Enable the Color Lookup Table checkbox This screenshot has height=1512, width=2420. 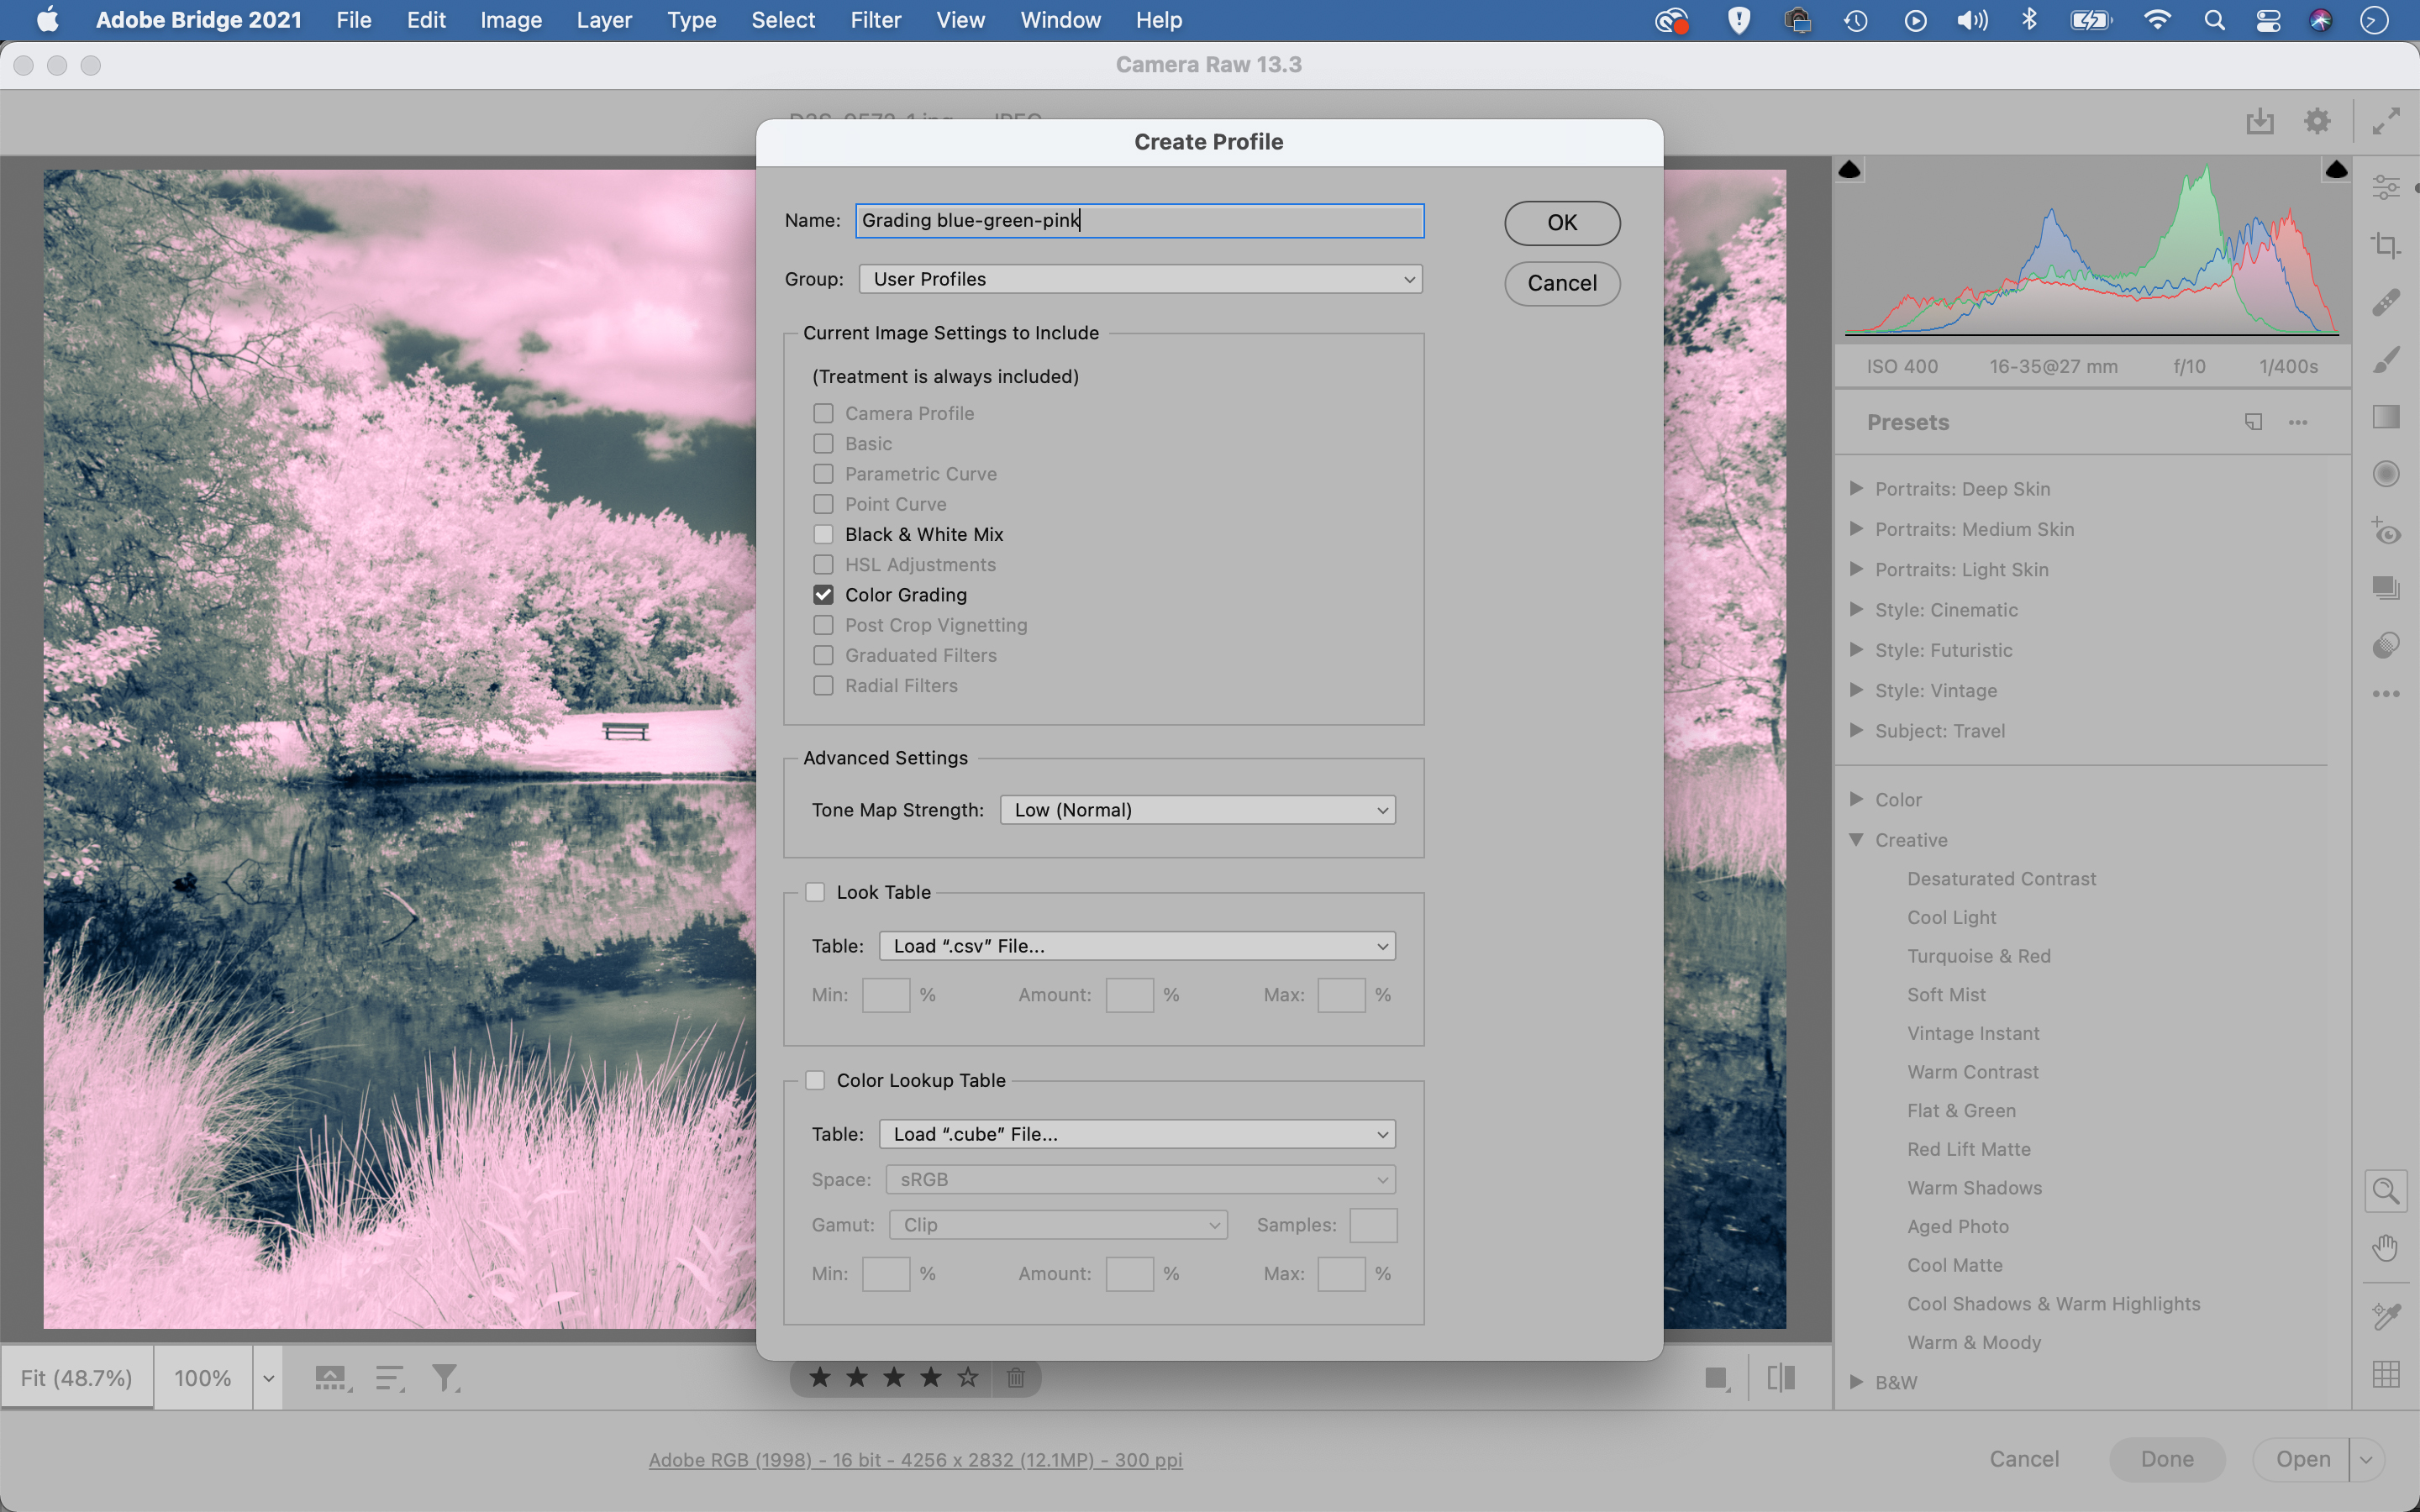pyautogui.click(x=815, y=1080)
